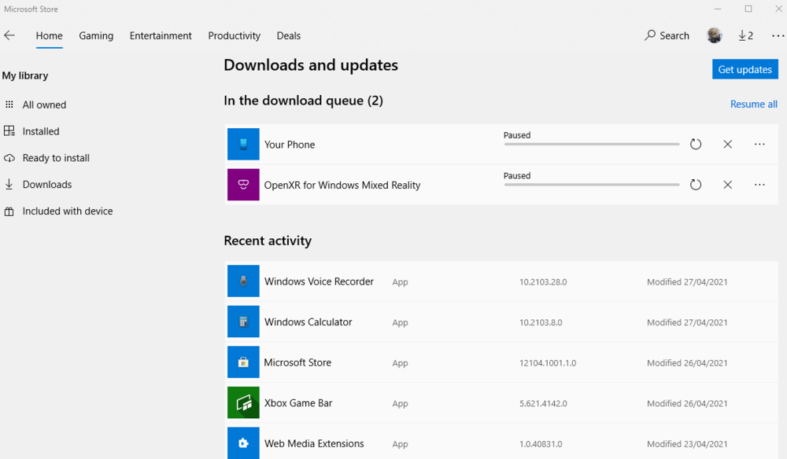The height and width of the screenshot is (459, 787).
Task: Open the user profile avatar
Action: pos(714,35)
